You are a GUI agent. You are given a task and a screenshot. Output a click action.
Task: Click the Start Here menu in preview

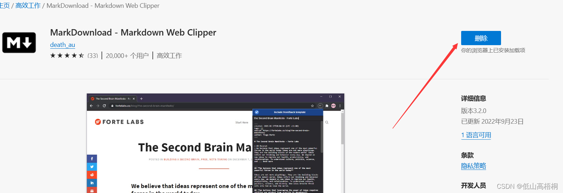[x=242, y=122]
